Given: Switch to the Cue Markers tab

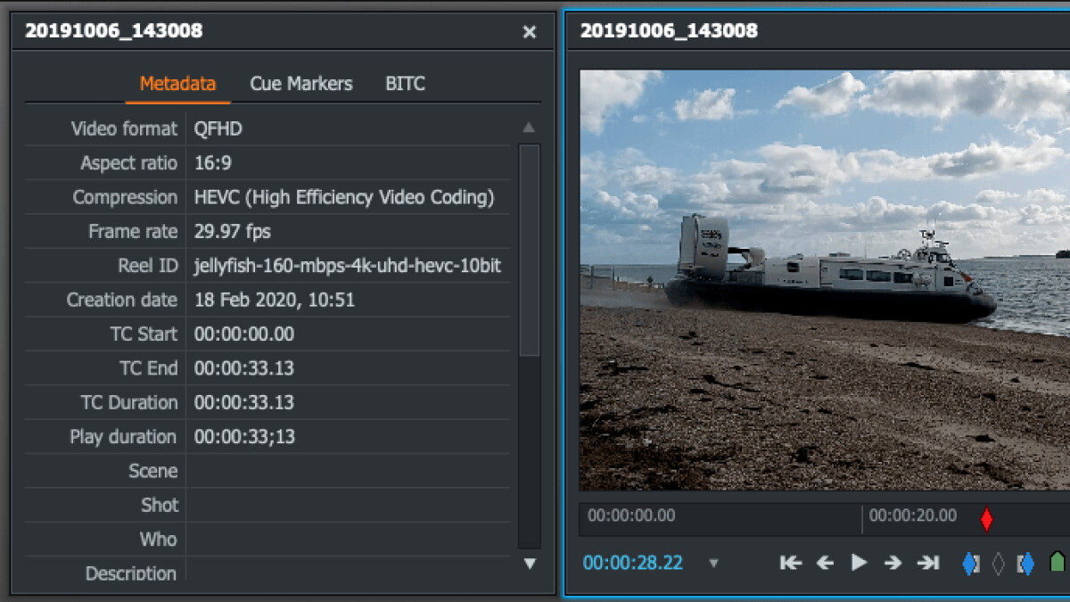Looking at the screenshot, I should 300,84.
